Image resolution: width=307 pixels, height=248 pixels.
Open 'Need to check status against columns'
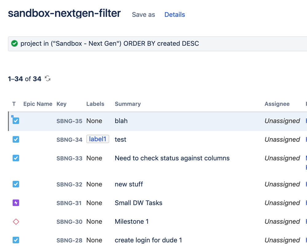(172, 158)
